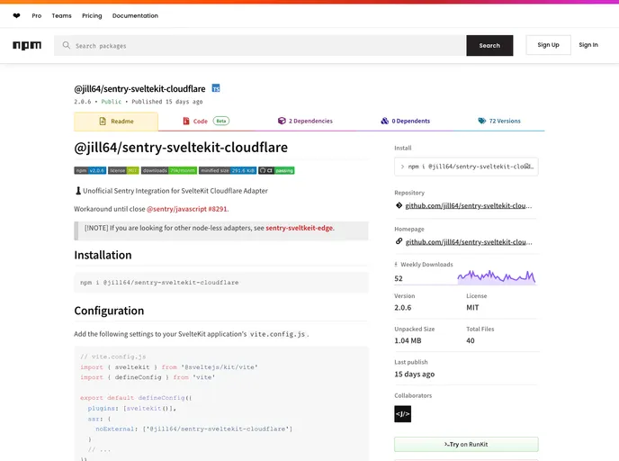Click the package title above the tabs

pos(139,89)
